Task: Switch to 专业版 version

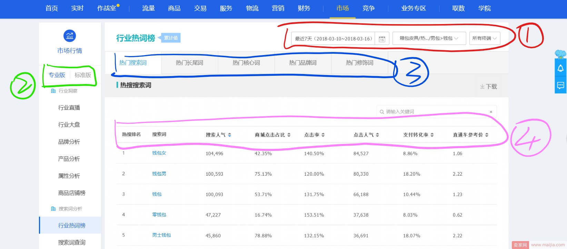Action: [x=57, y=75]
